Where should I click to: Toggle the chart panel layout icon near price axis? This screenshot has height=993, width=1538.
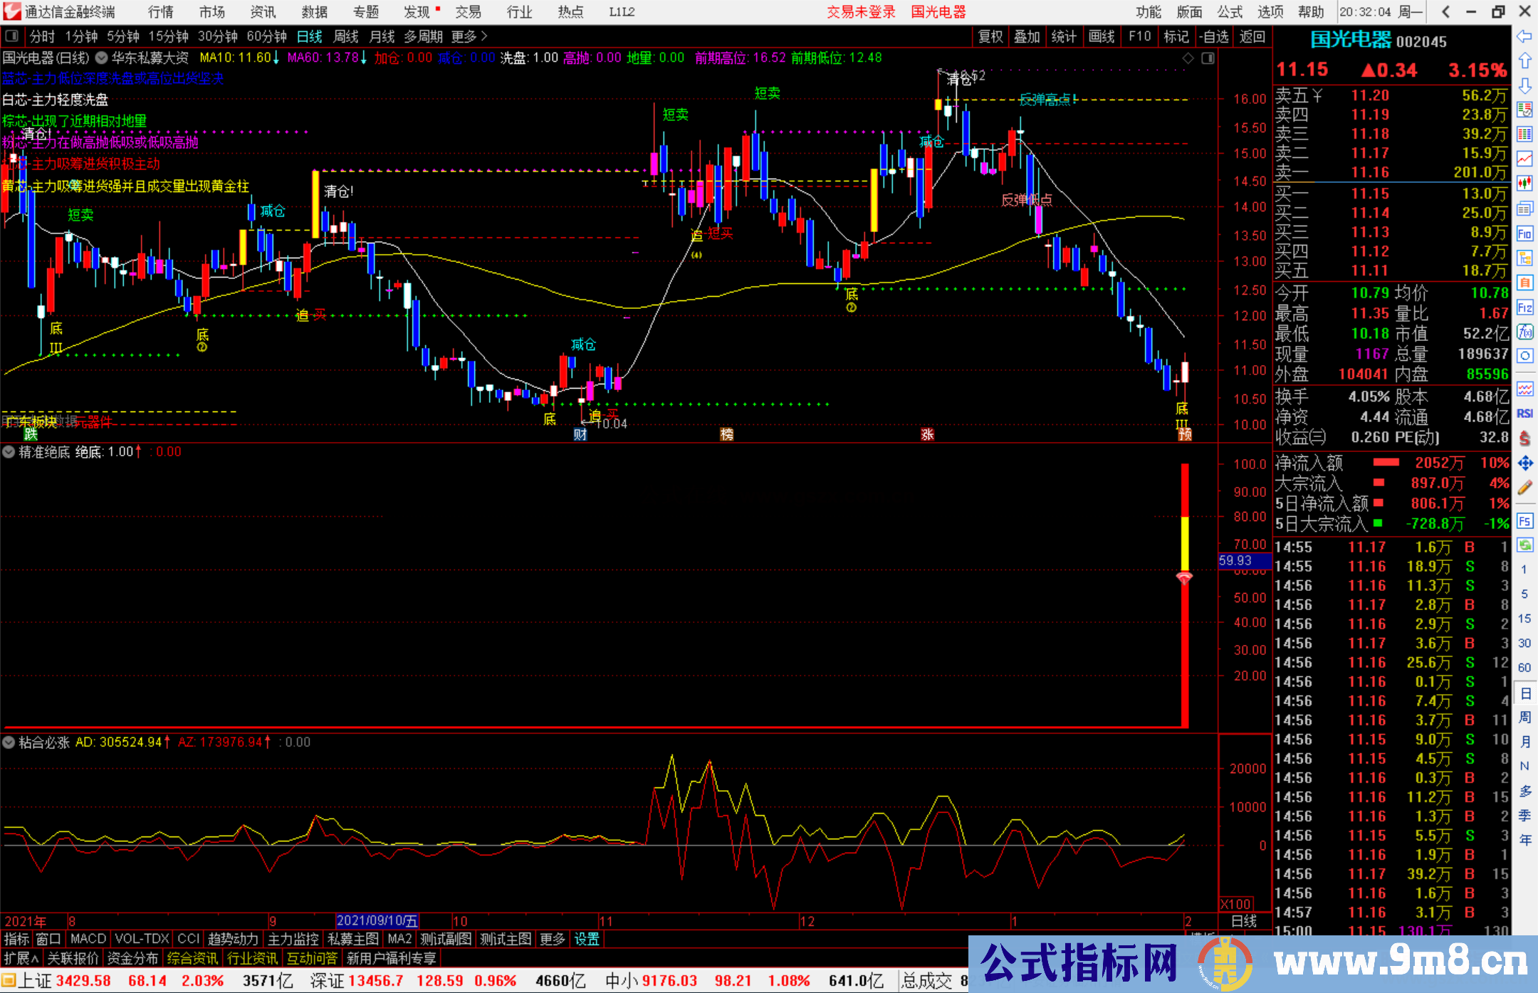(x=1208, y=58)
